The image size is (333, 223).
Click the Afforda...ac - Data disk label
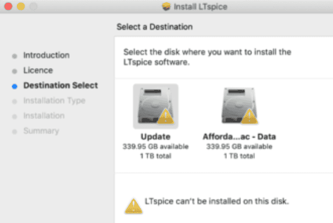[x=239, y=137]
